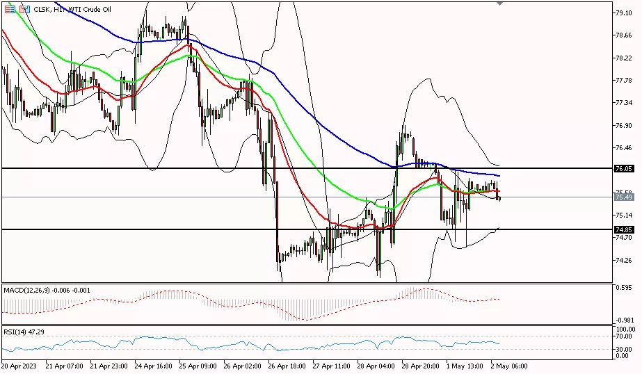Open the Depth of Market icon beside title
642x374 pixels.
(24, 9)
